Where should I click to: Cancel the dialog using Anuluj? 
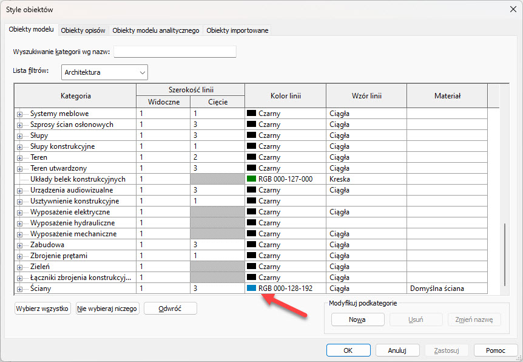coord(397,350)
